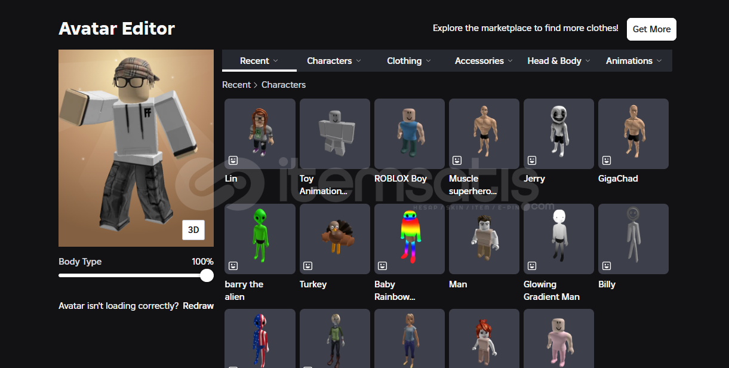Click the emote badge icon on Muscle superhero card

pos(457,160)
